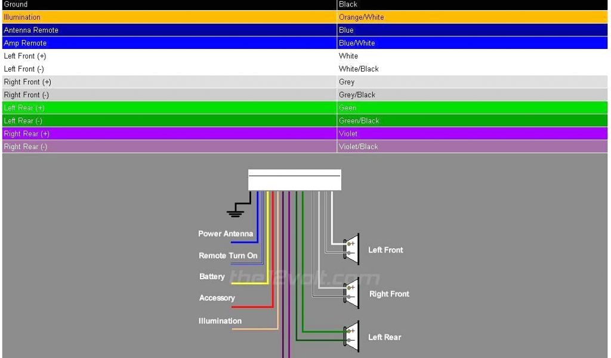611x358 pixels.
Task: Click the Green/Black color cell
Action: [x=359, y=121]
